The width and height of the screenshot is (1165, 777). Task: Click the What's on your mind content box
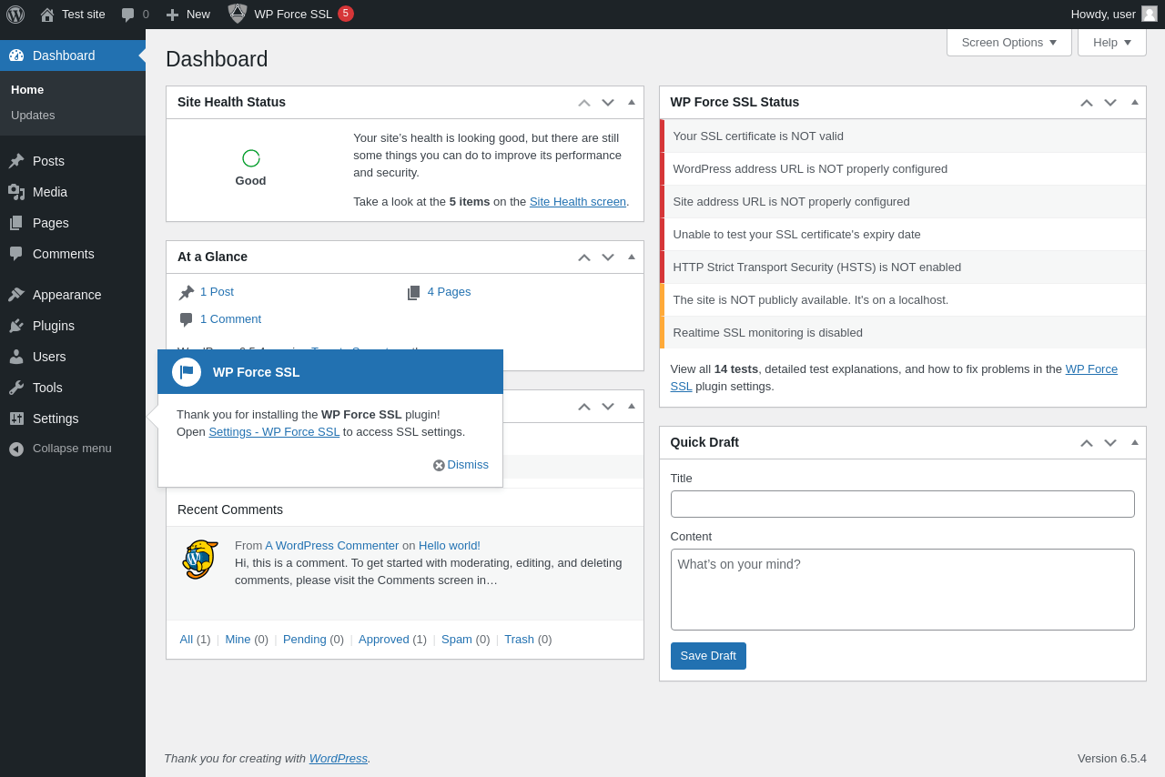(903, 590)
